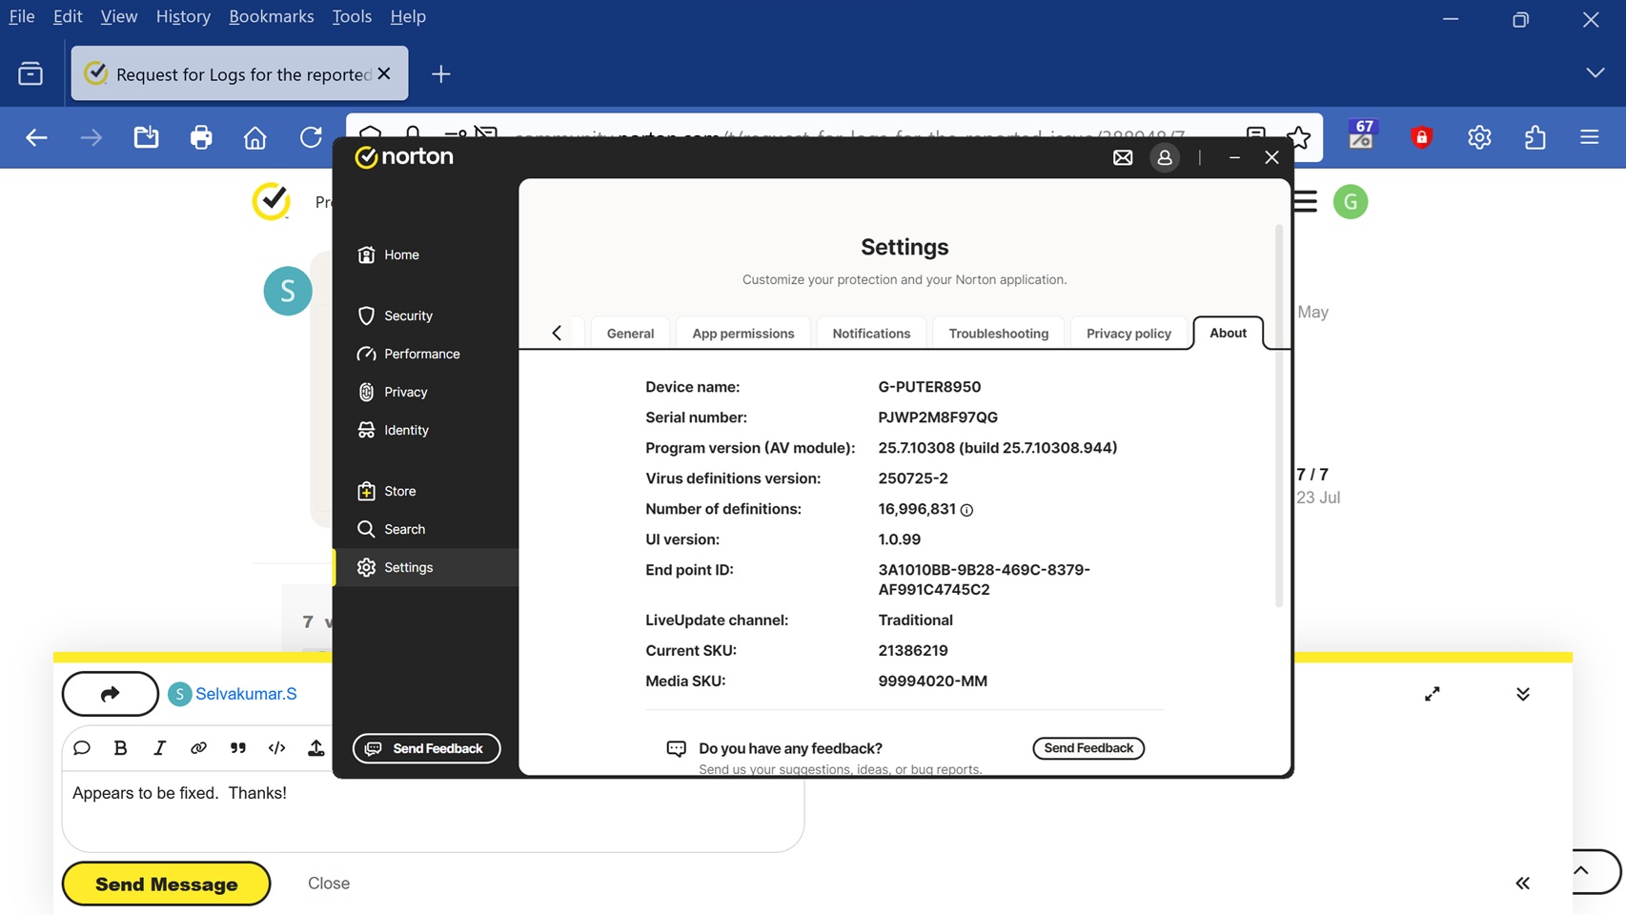Toggle italic formatting in reply editor
The height and width of the screenshot is (915, 1626).
click(159, 748)
